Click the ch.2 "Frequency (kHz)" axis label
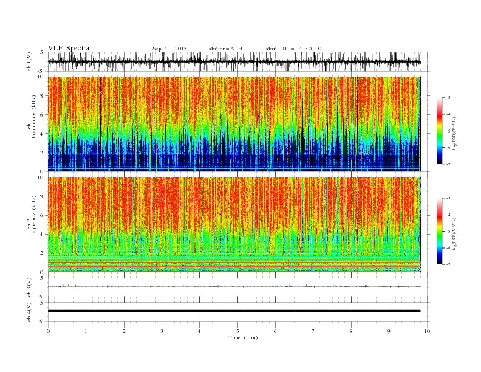This screenshot has width=481, height=372. pyautogui.click(x=33, y=218)
